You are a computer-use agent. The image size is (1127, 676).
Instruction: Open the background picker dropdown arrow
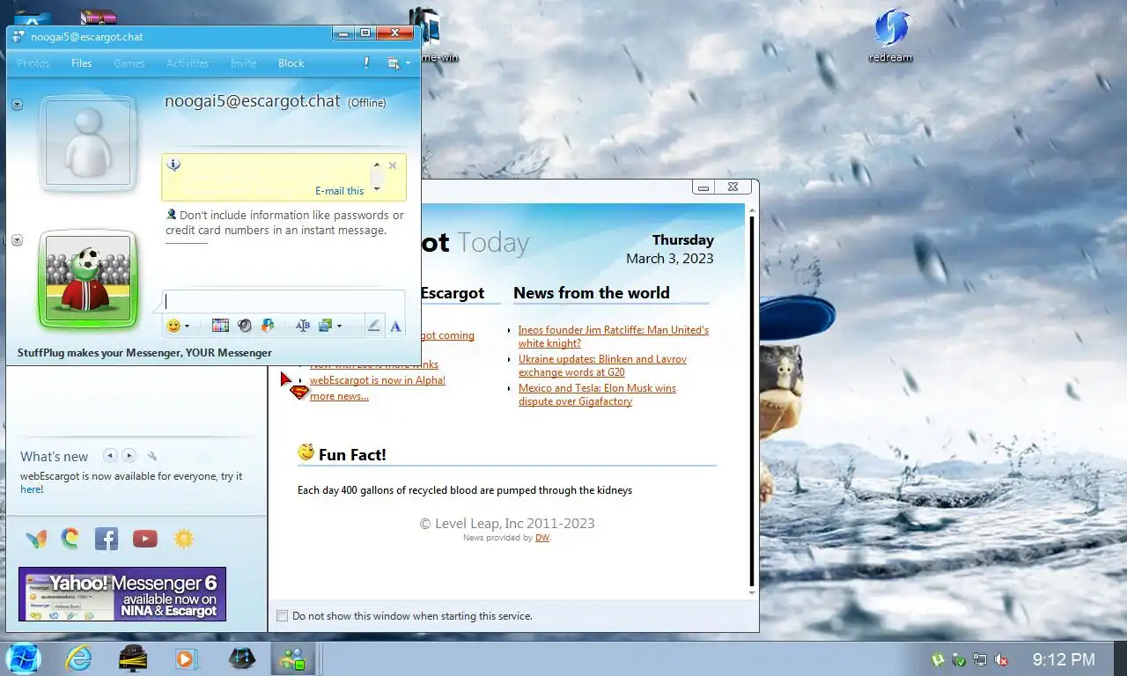pos(339,327)
